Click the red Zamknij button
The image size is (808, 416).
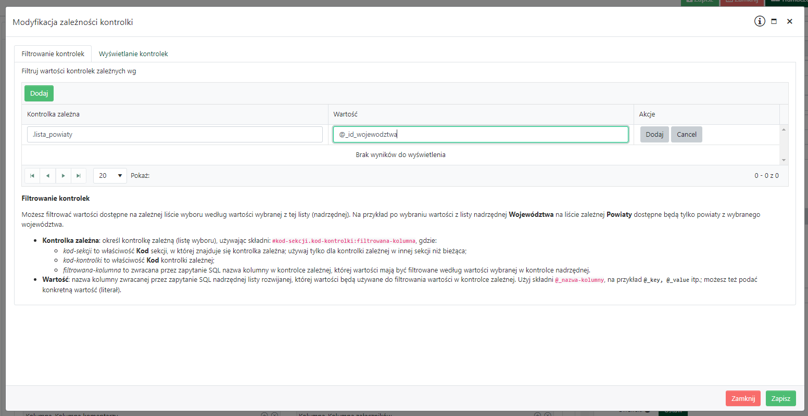(x=743, y=398)
